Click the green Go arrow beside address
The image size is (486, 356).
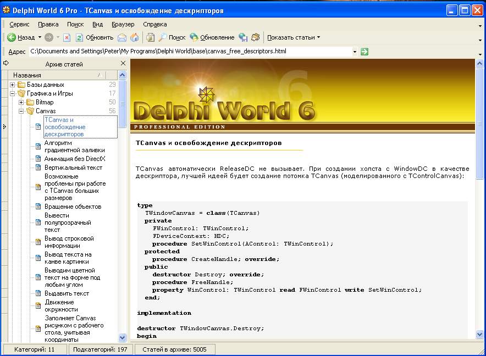click(x=365, y=52)
